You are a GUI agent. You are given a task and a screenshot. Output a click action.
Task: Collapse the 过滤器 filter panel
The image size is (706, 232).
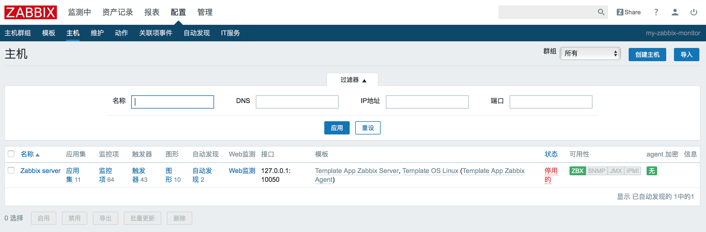(353, 80)
